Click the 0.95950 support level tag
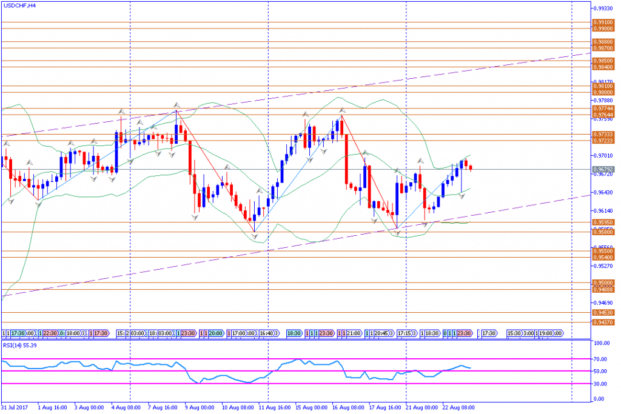 tap(602, 222)
